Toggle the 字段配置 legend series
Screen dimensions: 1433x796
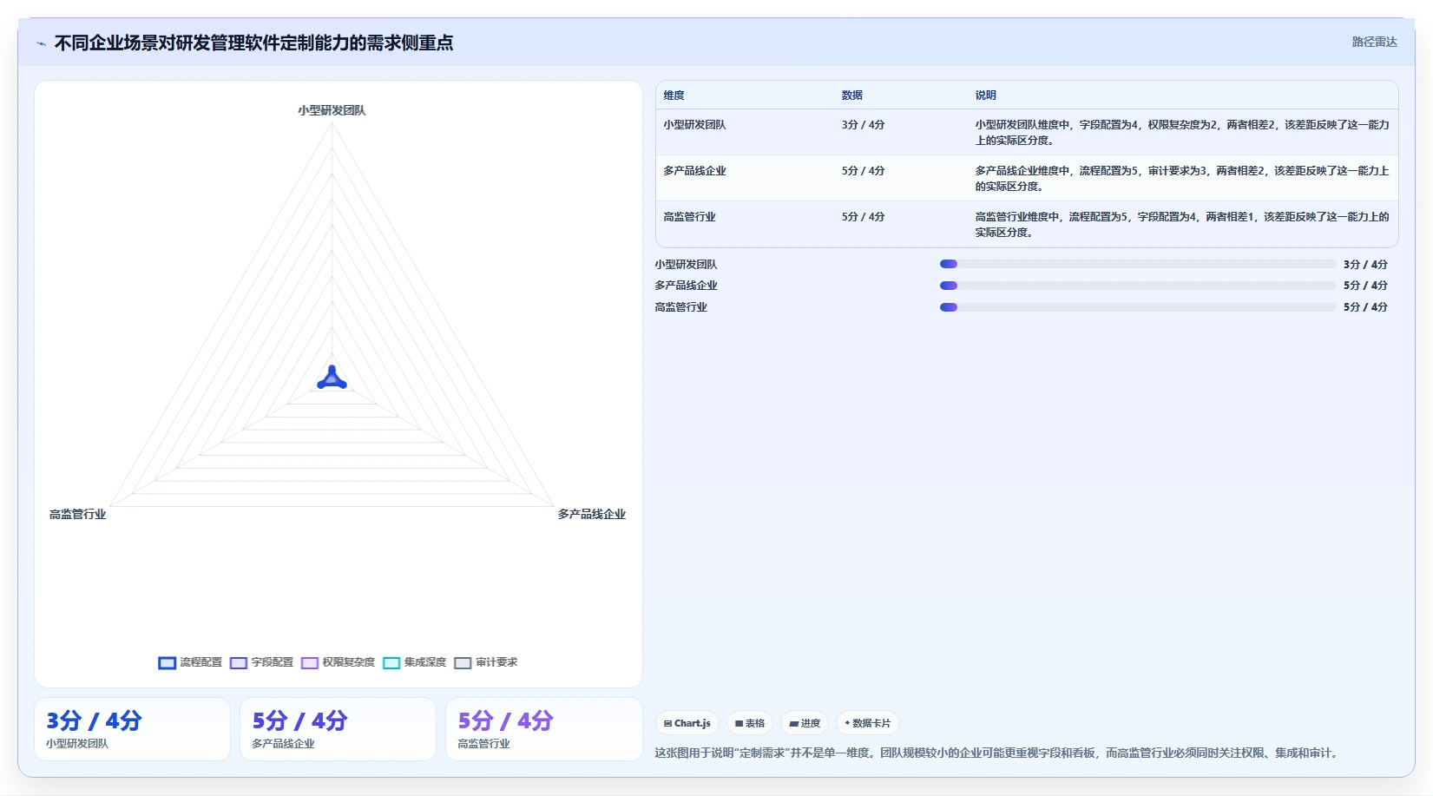[261, 662]
